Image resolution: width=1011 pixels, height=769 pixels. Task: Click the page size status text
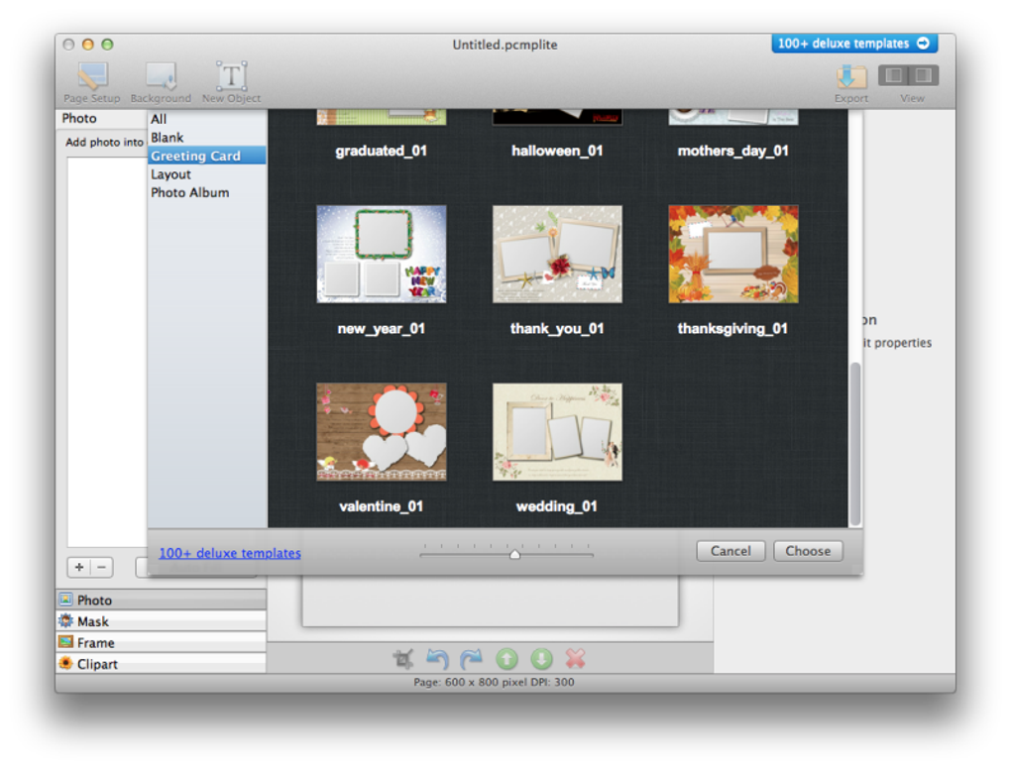pos(494,682)
